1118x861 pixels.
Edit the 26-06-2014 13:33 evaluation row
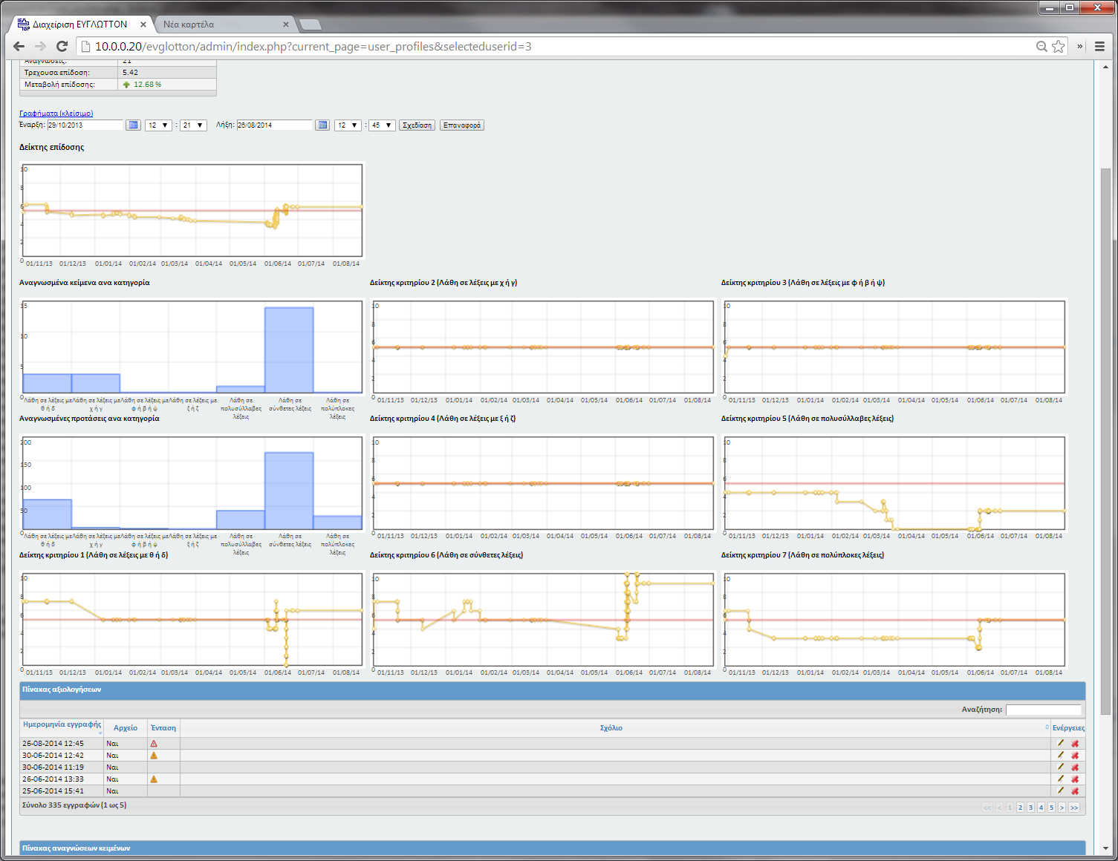click(x=1061, y=779)
